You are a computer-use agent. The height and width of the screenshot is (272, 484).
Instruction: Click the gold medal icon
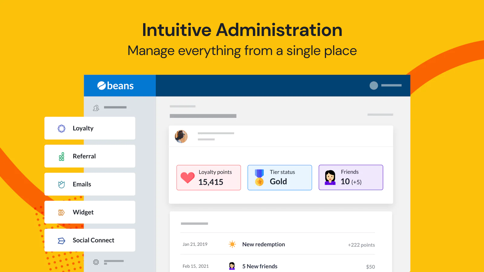[259, 177]
